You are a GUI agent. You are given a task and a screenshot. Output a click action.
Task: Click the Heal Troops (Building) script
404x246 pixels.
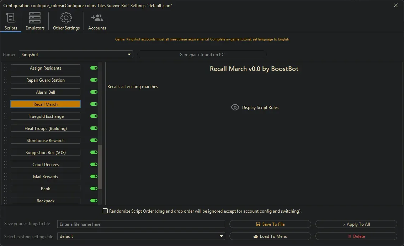[45, 128]
